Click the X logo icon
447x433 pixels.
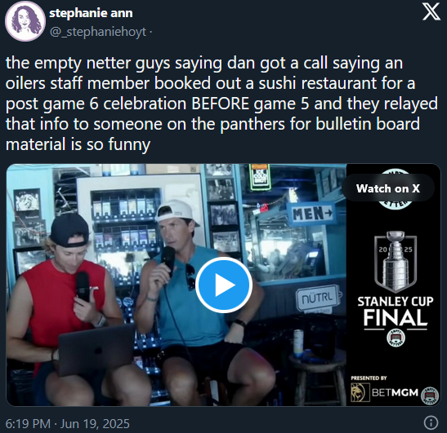click(x=431, y=12)
